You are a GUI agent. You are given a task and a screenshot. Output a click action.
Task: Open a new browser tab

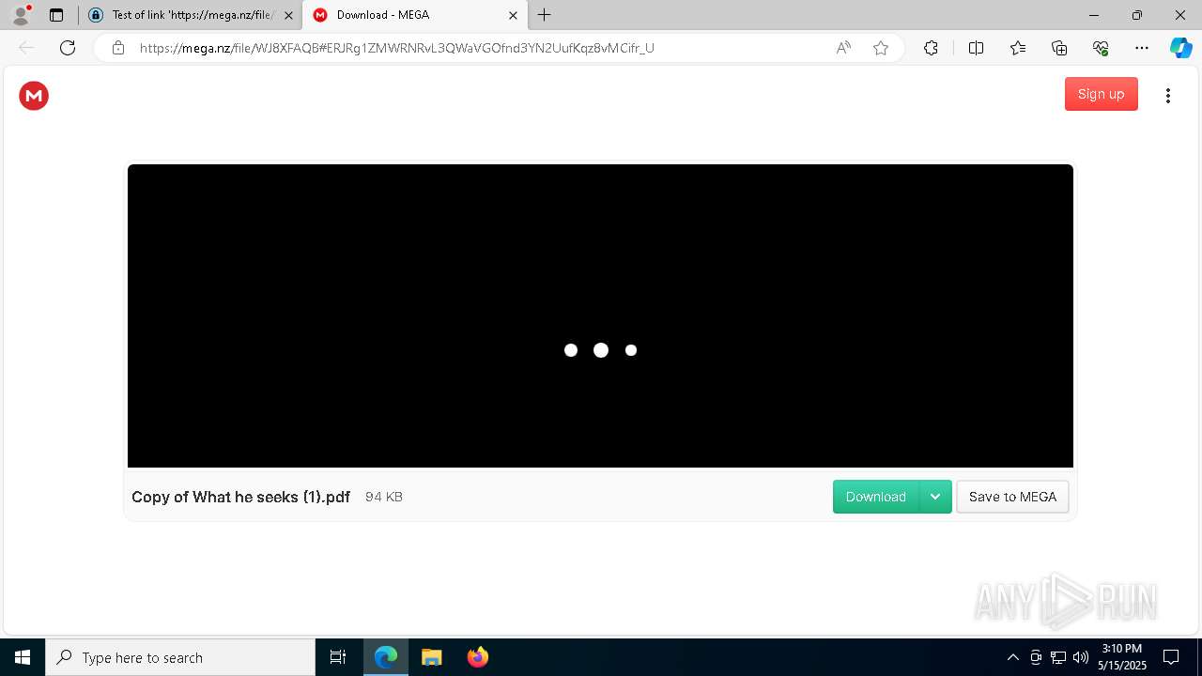[x=545, y=15]
